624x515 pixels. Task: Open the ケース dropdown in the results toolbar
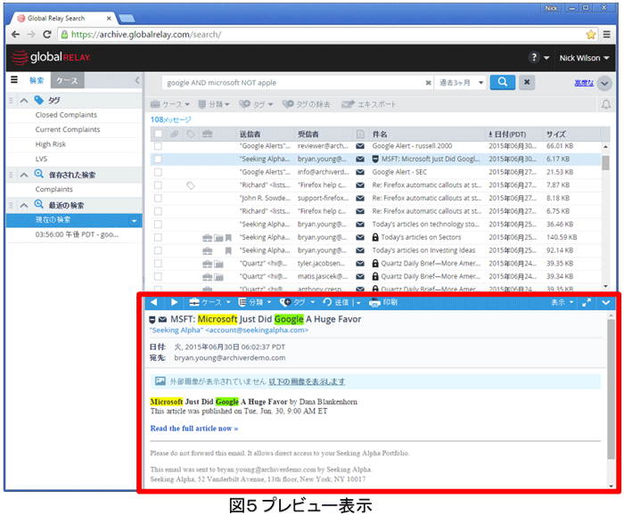coord(170,104)
